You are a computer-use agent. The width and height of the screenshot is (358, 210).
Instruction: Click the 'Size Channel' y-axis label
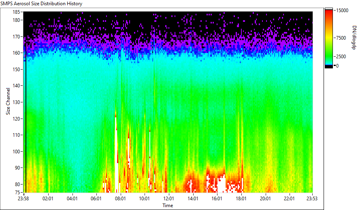tap(8, 101)
